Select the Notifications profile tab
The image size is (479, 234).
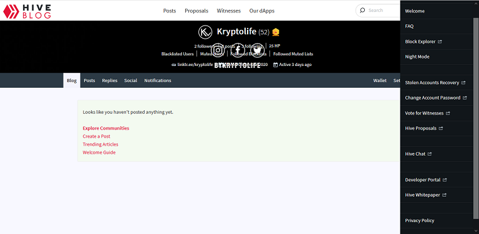pyautogui.click(x=158, y=80)
